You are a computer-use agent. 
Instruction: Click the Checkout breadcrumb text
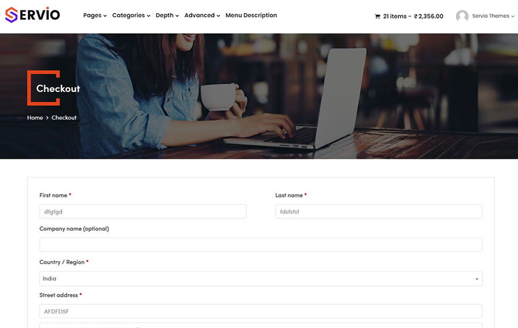click(64, 117)
